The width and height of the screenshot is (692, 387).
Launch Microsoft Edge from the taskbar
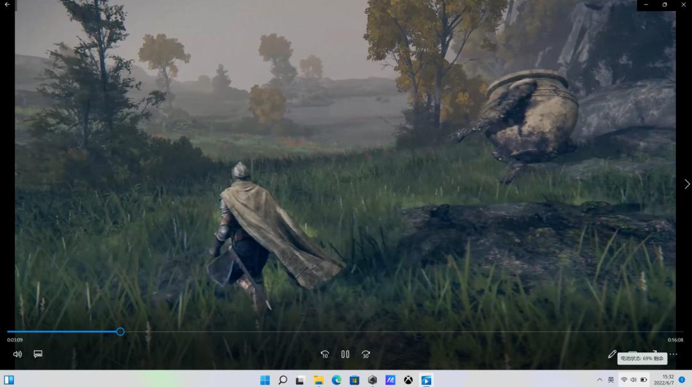point(336,380)
